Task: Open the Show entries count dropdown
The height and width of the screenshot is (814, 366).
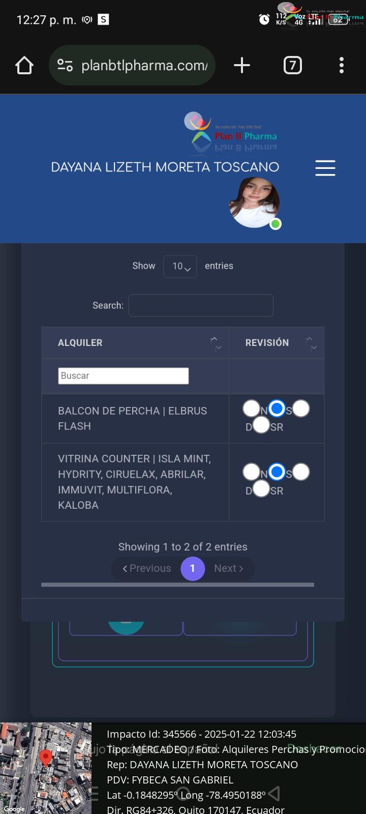Action: point(180,267)
